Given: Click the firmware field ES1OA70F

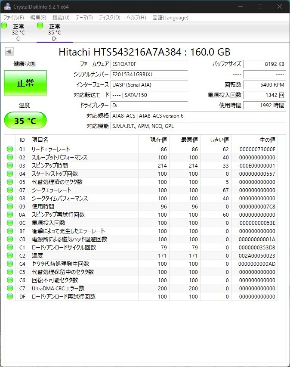Looking at the screenshot, I should point(149,64).
